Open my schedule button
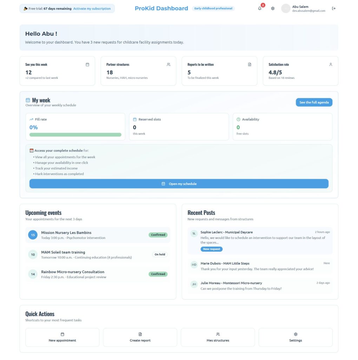The width and height of the screenshot is (358, 360). (x=179, y=184)
